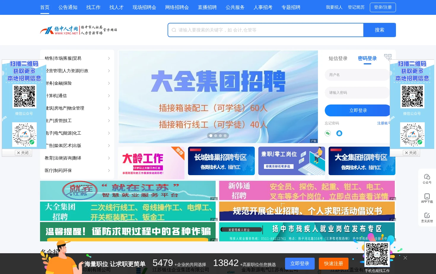Click the bottom bar mobile QR code
The image size is (436, 274).
[x=377, y=254]
